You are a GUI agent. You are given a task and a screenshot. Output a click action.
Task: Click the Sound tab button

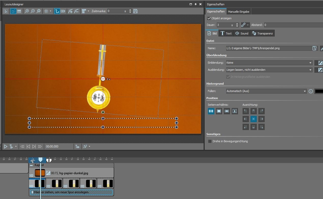(242, 33)
